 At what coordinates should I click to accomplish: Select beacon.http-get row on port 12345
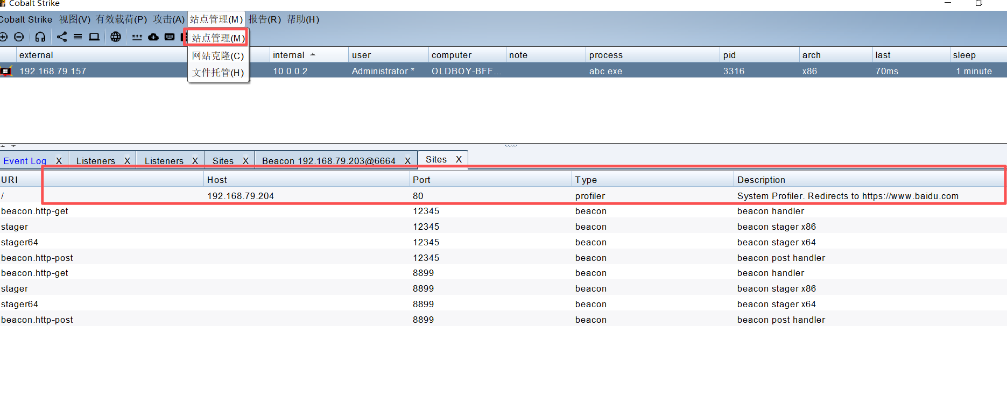[503, 211]
